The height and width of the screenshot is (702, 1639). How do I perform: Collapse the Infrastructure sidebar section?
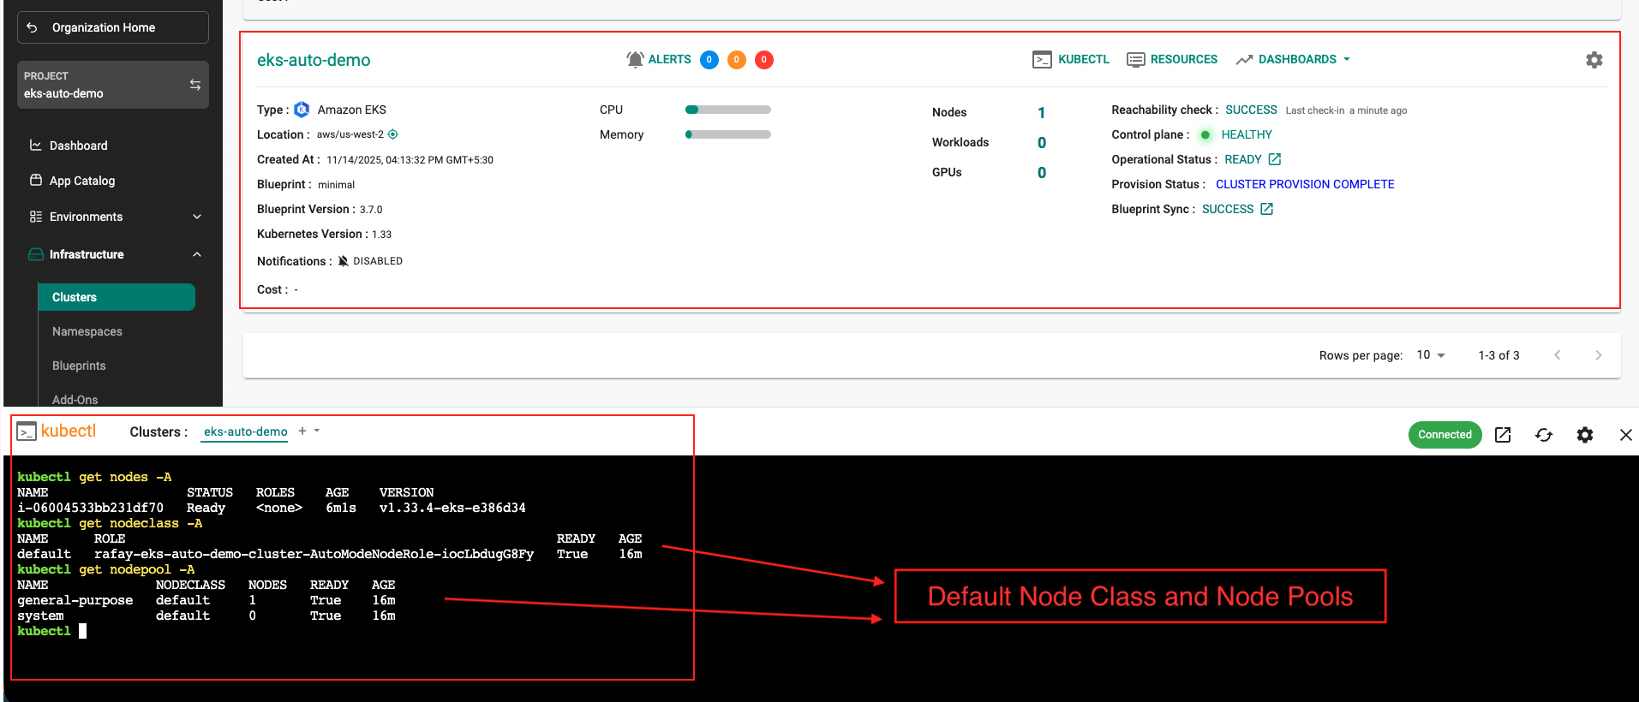tap(197, 254)
